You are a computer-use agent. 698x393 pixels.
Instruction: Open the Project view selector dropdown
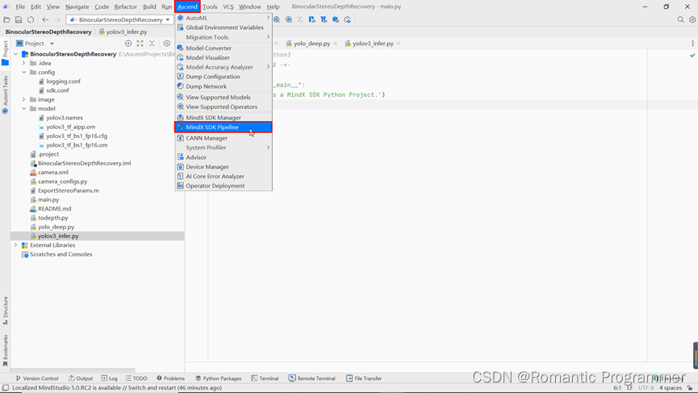pyautogui.click(x=36, y=43)
